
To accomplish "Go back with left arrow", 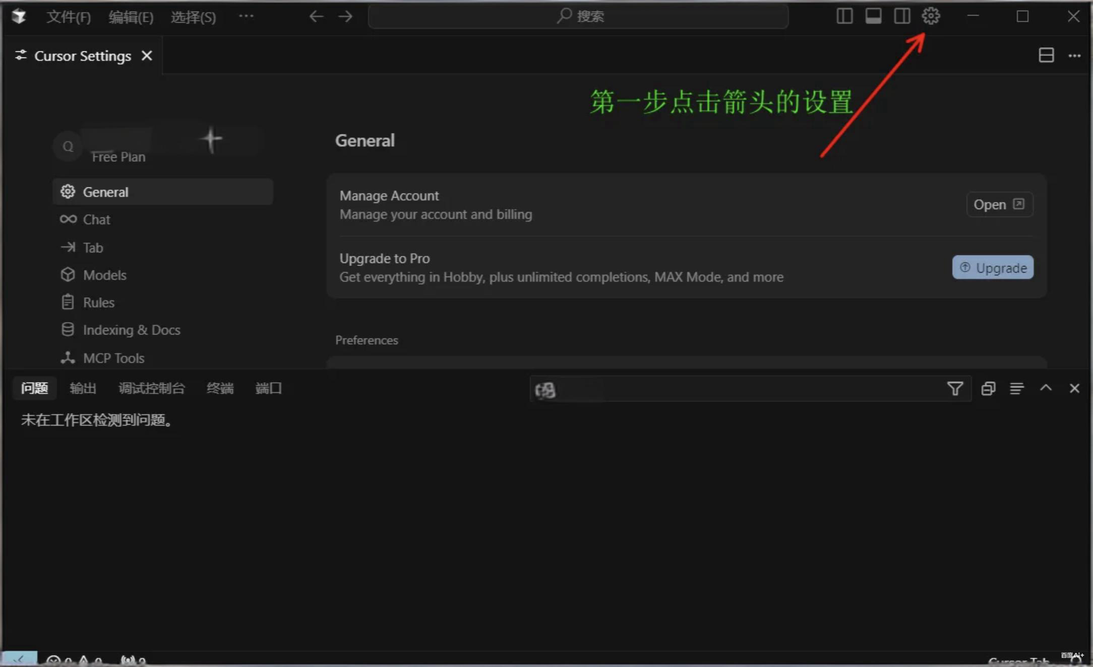I will 316,17.
